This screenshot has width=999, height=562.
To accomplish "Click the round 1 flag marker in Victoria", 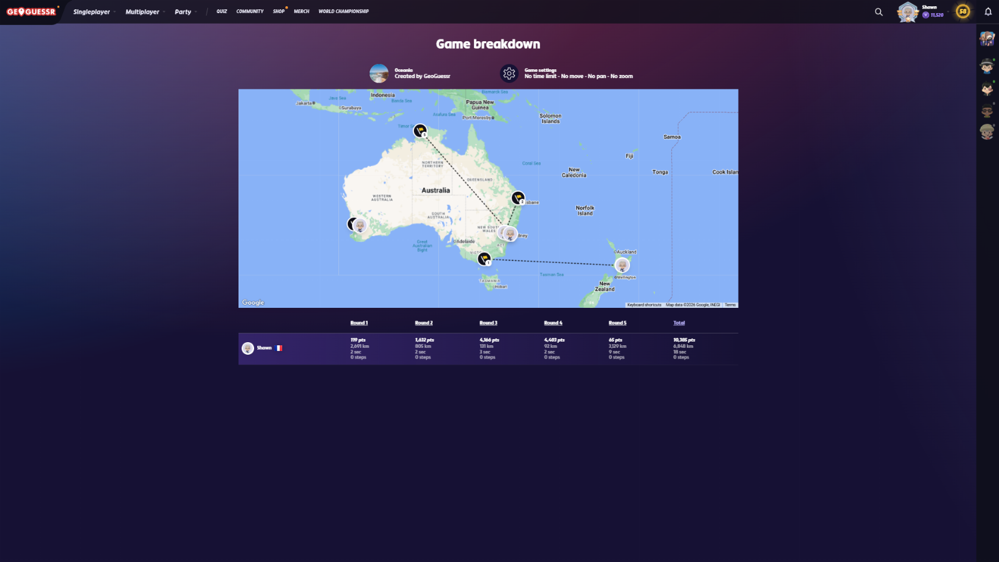I will coord(484,258).
